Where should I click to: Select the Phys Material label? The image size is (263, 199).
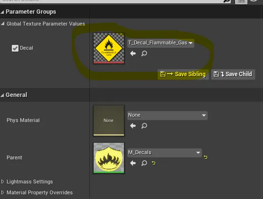click(23, 120)
